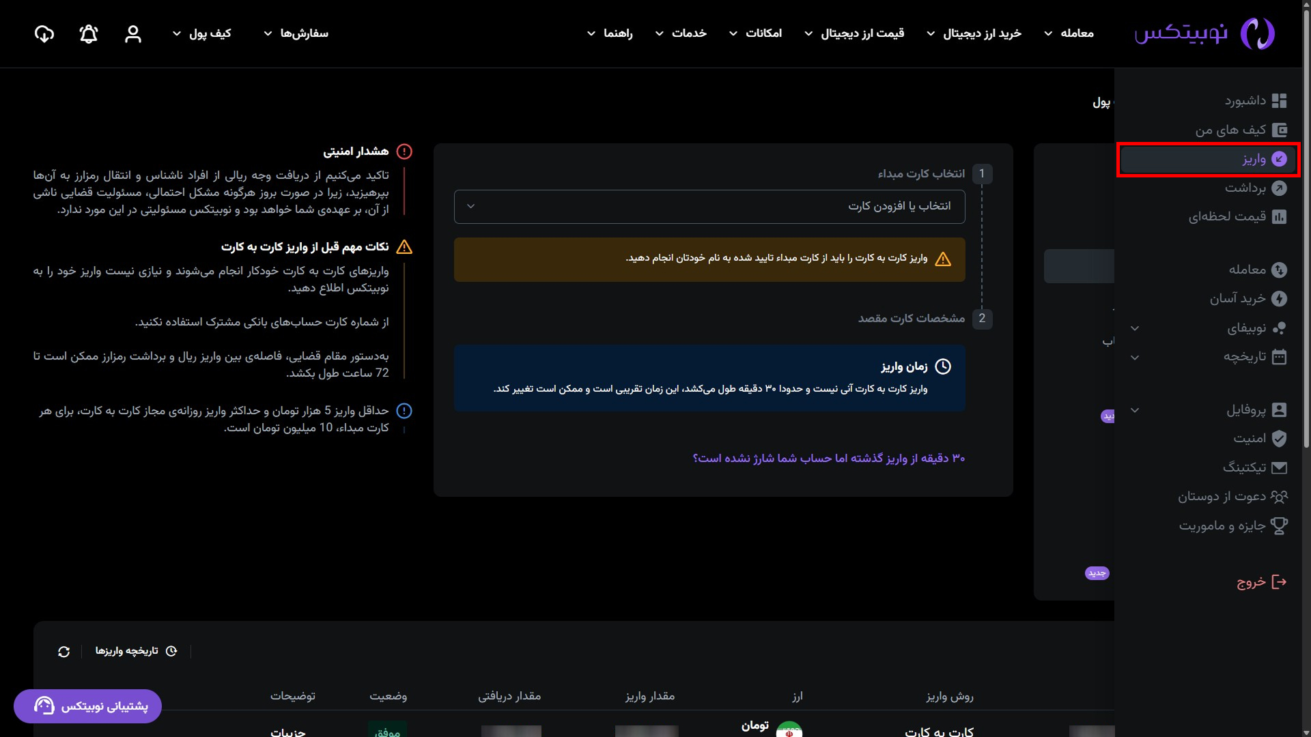This screenshot has width=1311, height=737.
Task: Click the page vertical scrollbar
Action: [1306, 273]
